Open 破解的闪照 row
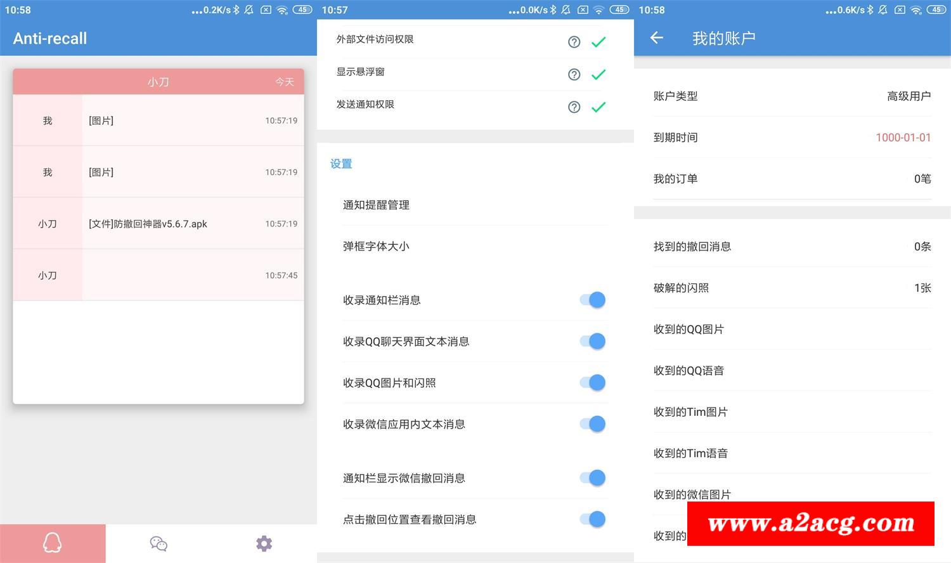The width and height of the screenshot is (951, 563). coord(792,288)
